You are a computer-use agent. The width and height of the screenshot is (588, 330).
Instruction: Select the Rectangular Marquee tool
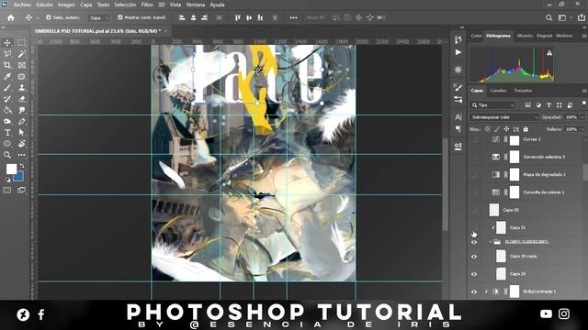pyautogui.click(x=22, y=43)
